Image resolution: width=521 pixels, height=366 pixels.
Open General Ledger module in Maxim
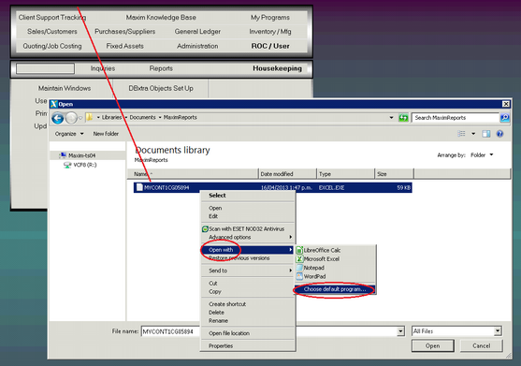[x=197, y=32]
